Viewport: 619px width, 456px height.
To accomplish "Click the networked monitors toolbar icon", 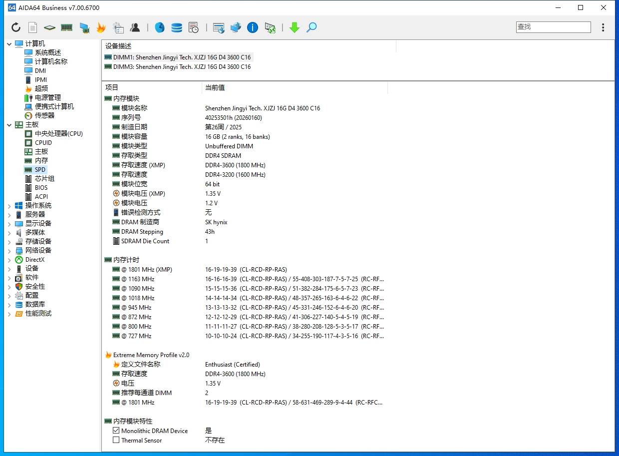I will point(236,27).
